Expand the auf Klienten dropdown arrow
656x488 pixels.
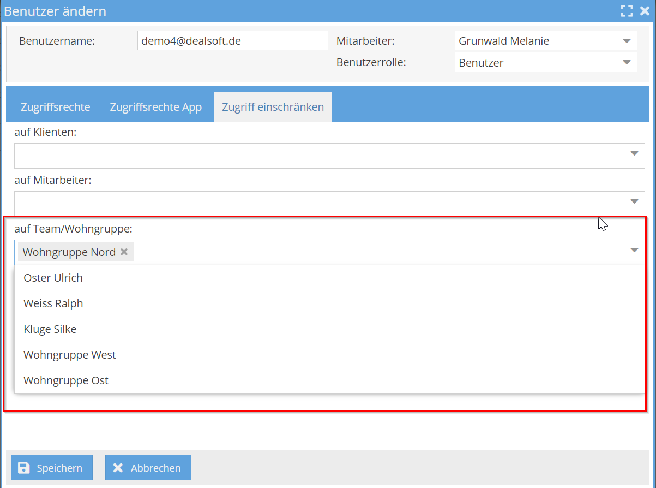tap(634, 154)
